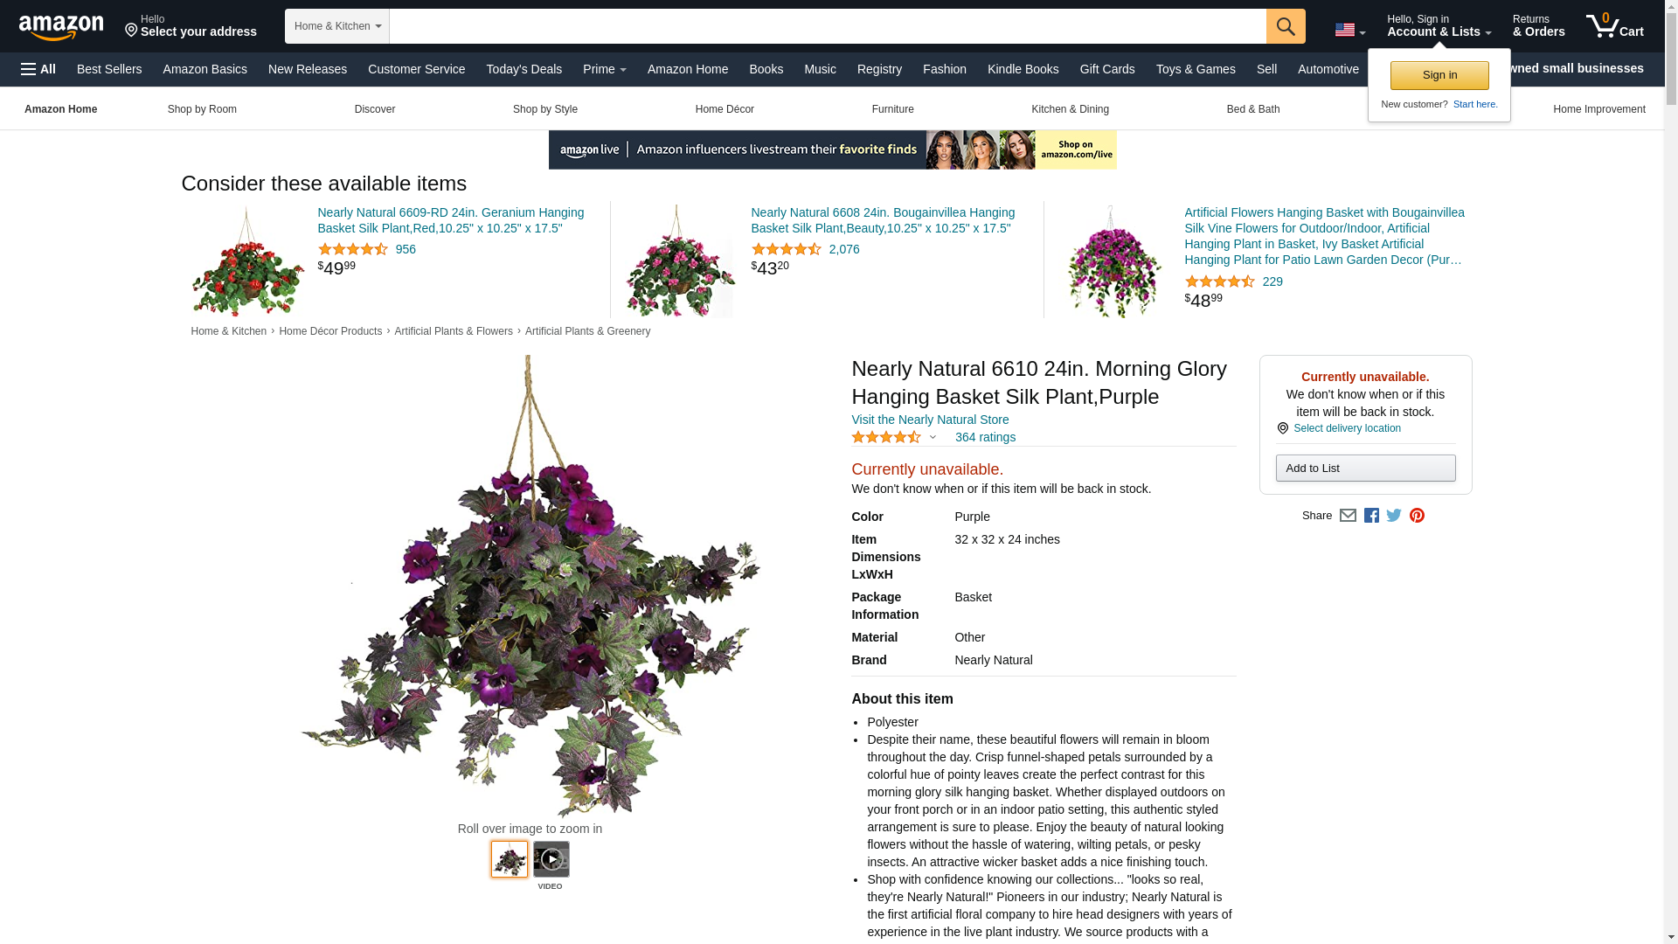Expand the star rating breakdown chevron

pyautogui.click(x=933, y=437)
